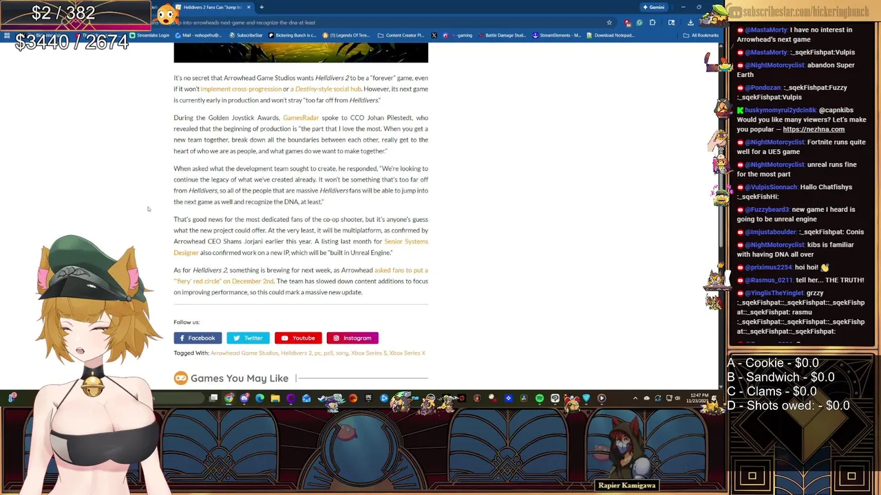Open the SubscribeStar bookmark
This screenshot has height=495, width=881.
(x=246, y=35)
